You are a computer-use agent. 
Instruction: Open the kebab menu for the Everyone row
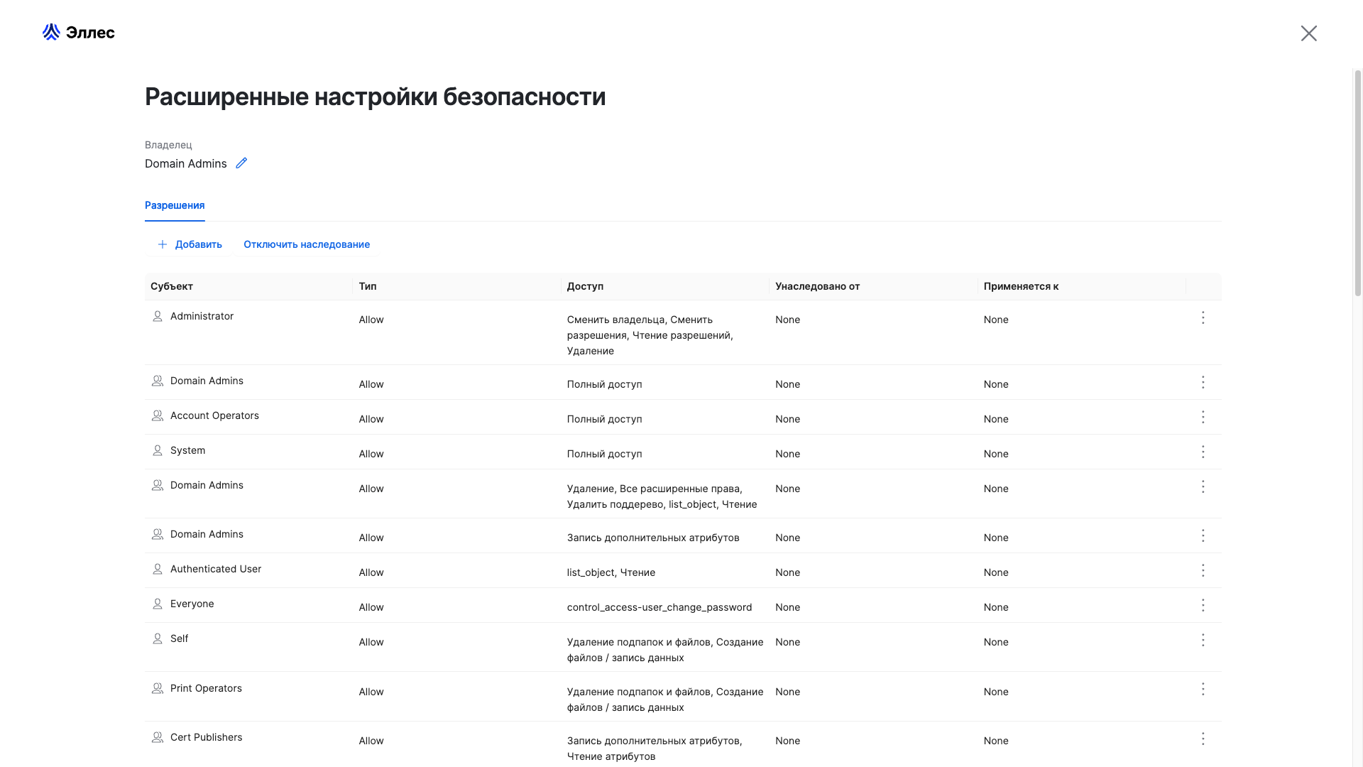pos(1203,605)
